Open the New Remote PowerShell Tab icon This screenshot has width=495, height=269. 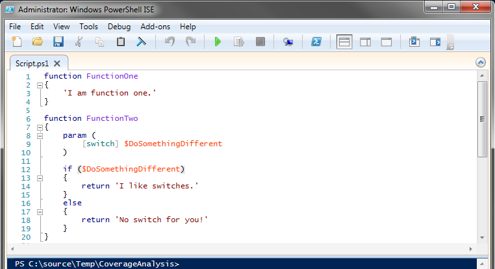click(288, 42)
